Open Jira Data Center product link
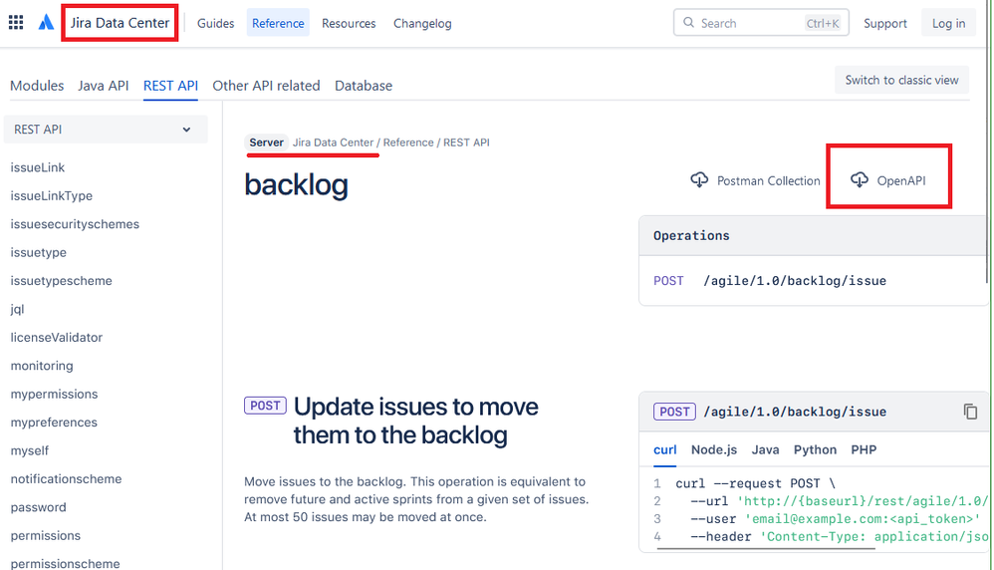The width and height of the screenshot is (994, 570). tap(120, 23)
